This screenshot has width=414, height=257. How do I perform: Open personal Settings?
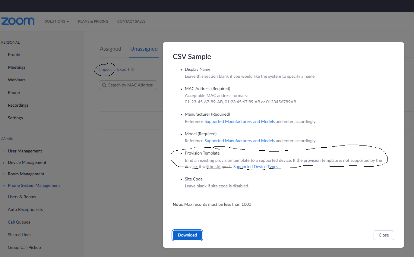(15, 118)
